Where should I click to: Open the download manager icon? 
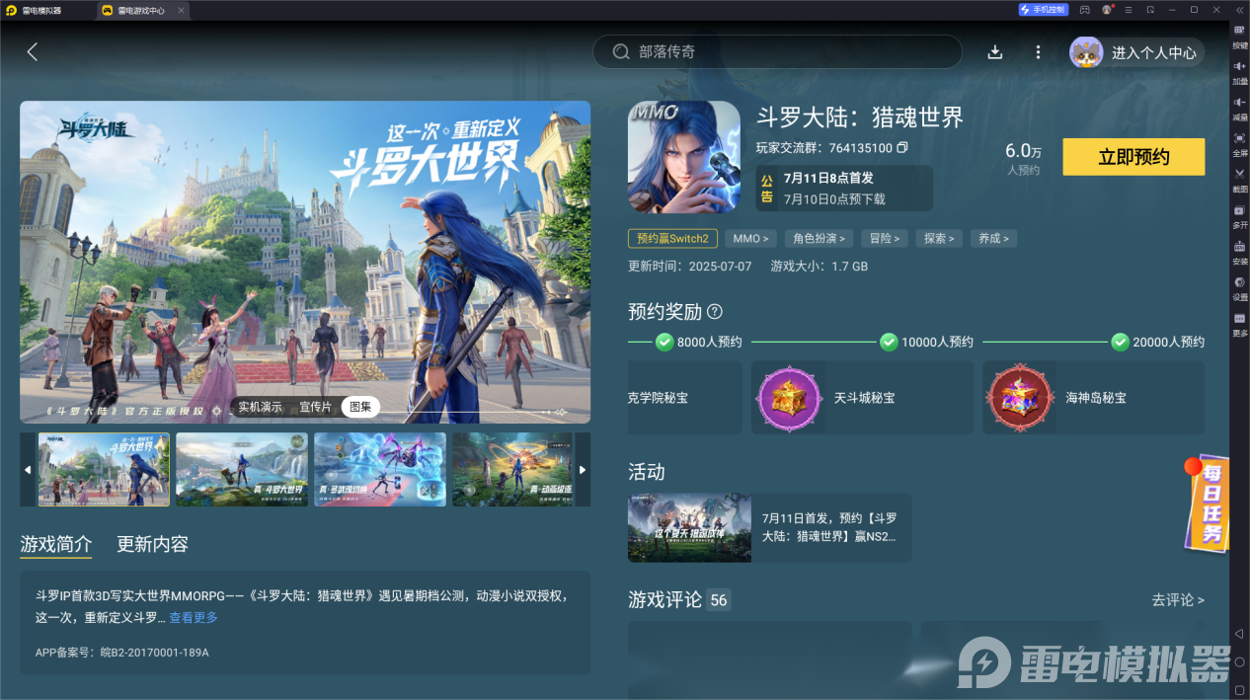(995, 52)
